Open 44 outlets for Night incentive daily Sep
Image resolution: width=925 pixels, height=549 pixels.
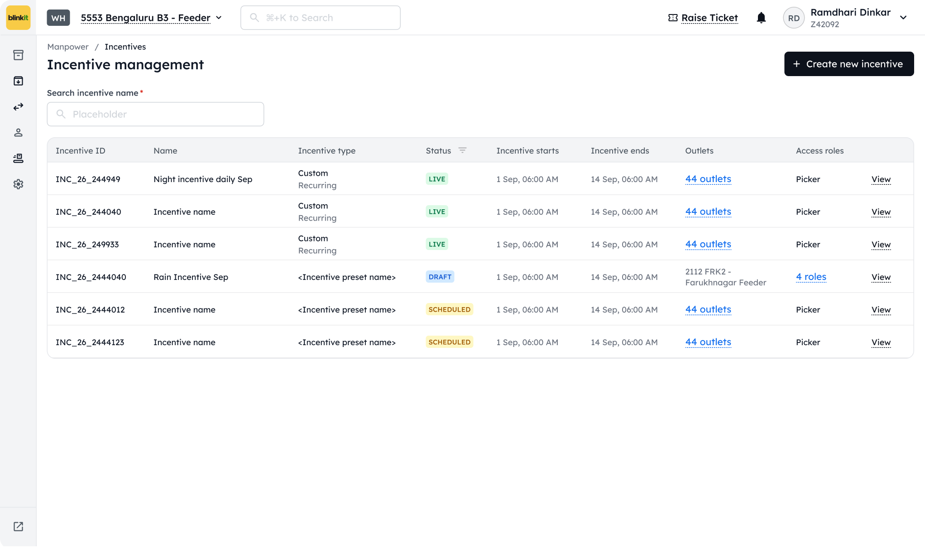click(708, 179)
